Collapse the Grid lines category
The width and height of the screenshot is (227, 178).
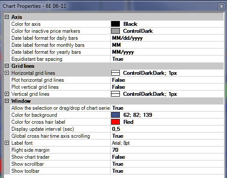(7, 66)
